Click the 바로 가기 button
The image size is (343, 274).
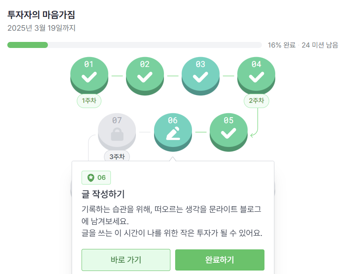126,260
